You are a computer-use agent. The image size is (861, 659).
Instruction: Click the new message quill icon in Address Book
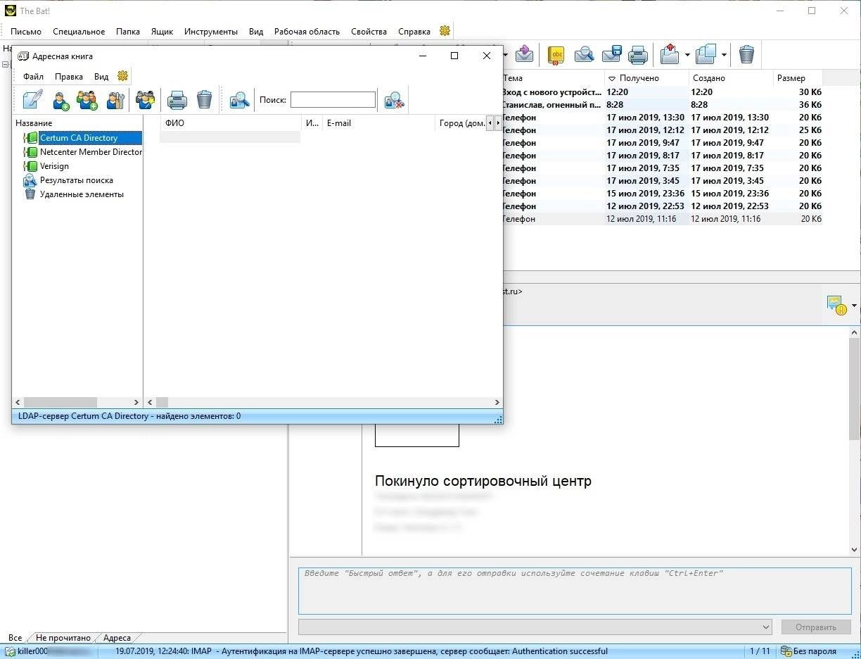click(x=32, y=100)
